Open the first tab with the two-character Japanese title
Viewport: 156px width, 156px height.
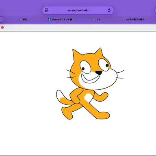[x=23, y=19]
